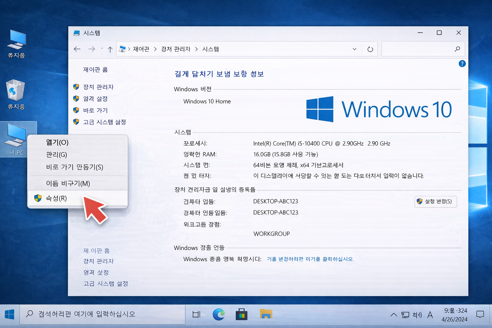Image resolution: width=492 pixels, height=328 pixels.
Task: Click the System window title bar icon
Action: pos(77,33)
